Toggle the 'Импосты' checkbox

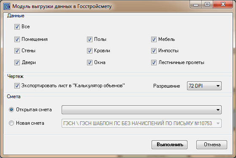coord(154,51)
